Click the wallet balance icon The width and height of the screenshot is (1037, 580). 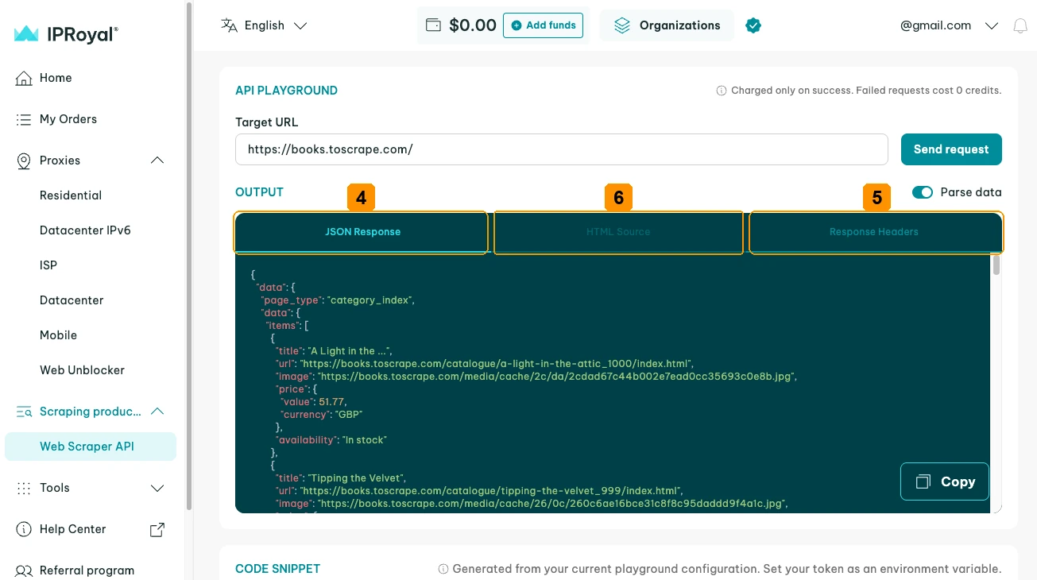433,25
